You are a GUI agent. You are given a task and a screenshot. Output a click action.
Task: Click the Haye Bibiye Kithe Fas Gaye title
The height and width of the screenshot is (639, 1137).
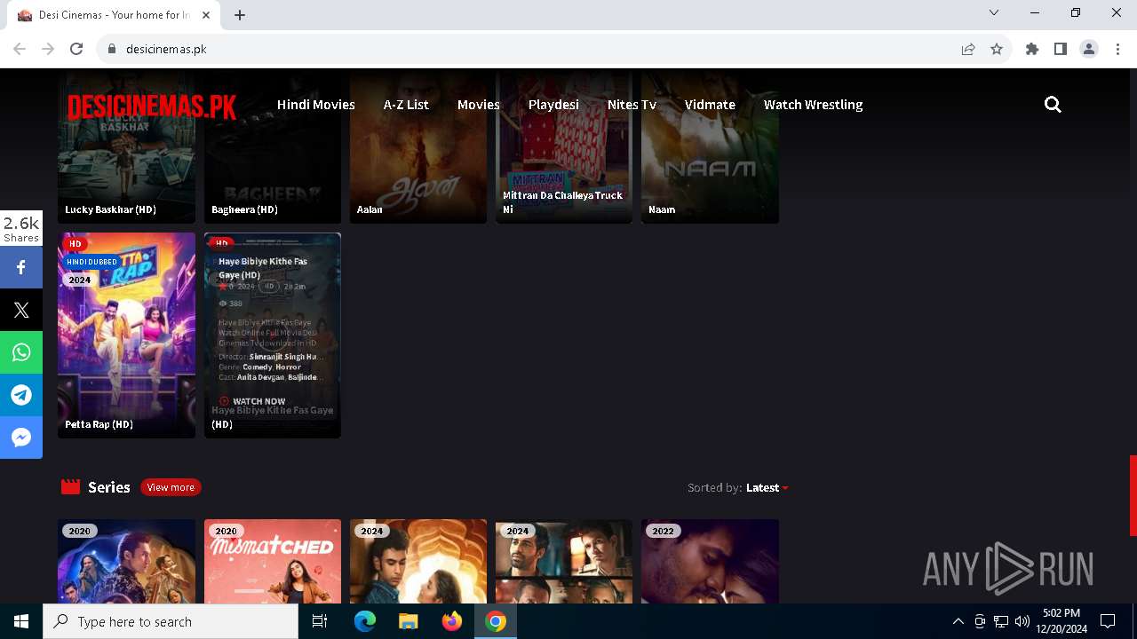[264, 268]
